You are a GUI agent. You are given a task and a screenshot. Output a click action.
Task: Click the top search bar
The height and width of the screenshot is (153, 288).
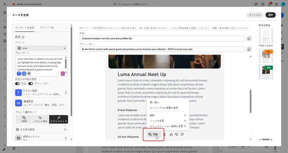click(132, 4)
